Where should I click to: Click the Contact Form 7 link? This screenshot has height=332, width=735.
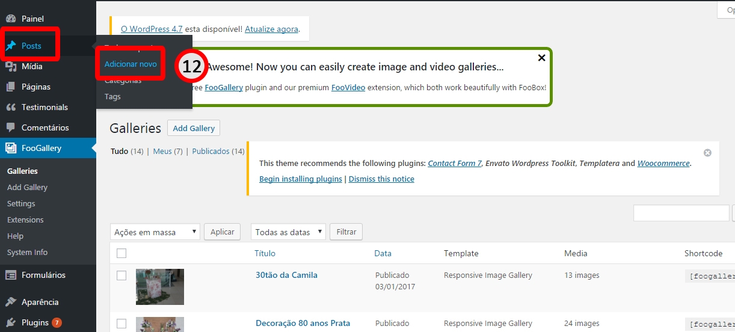tap(455, 163)
